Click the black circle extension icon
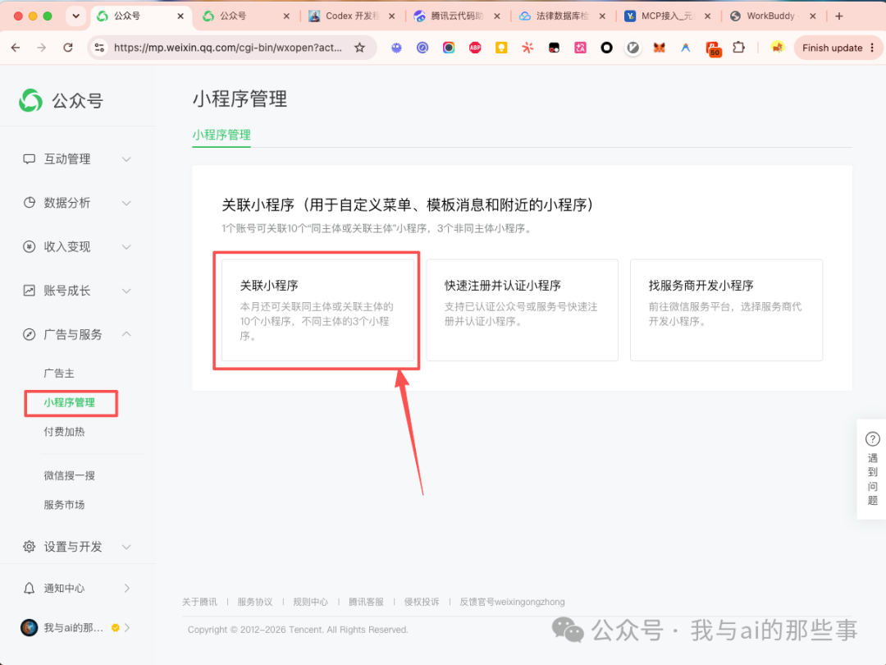The width and height of the screenshot is (886, 665). tap(606, 48)
